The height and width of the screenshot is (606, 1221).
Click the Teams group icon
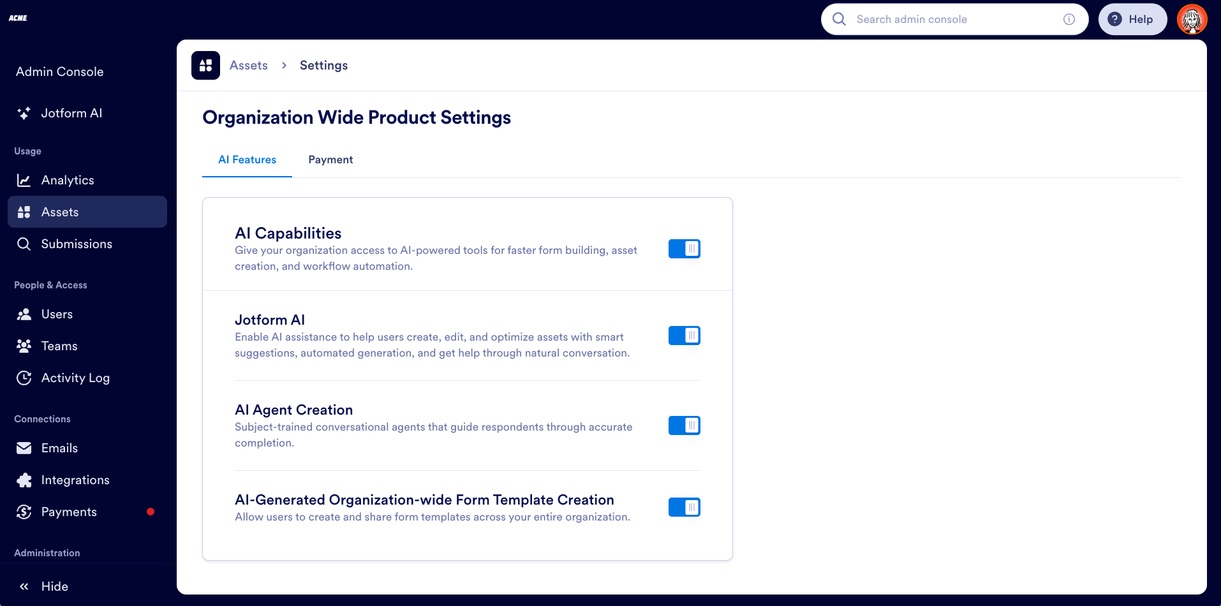[24, 346]
